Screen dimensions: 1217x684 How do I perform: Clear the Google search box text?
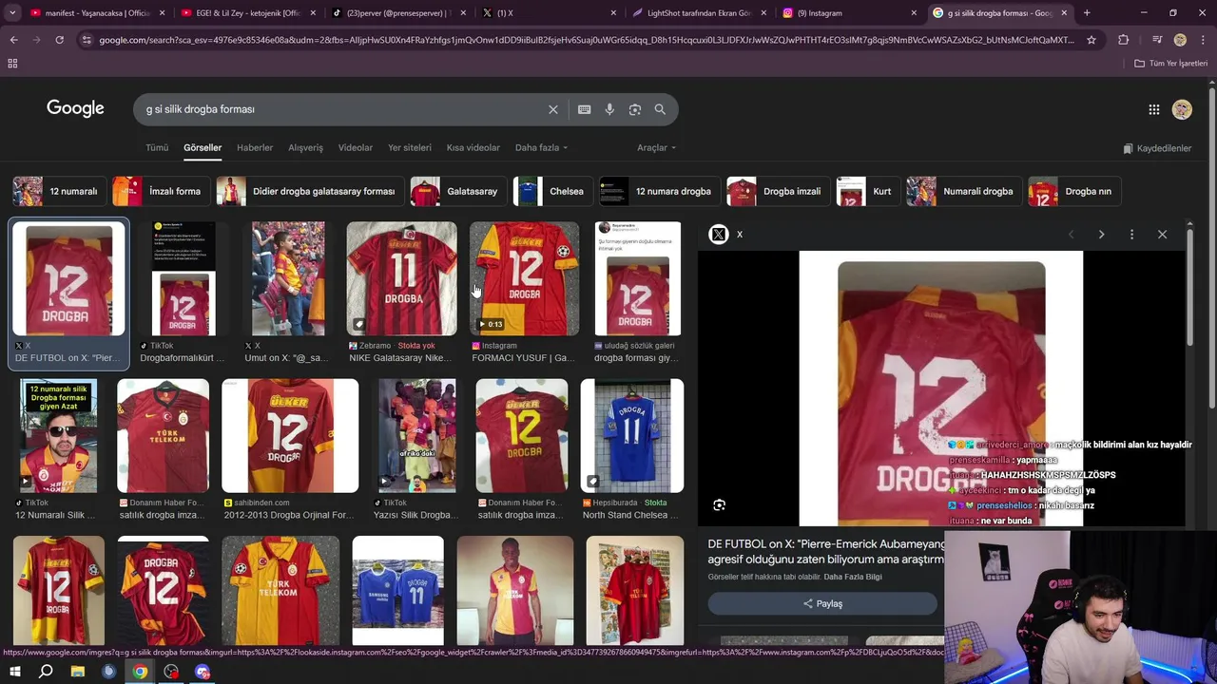[x=552, y=109]
